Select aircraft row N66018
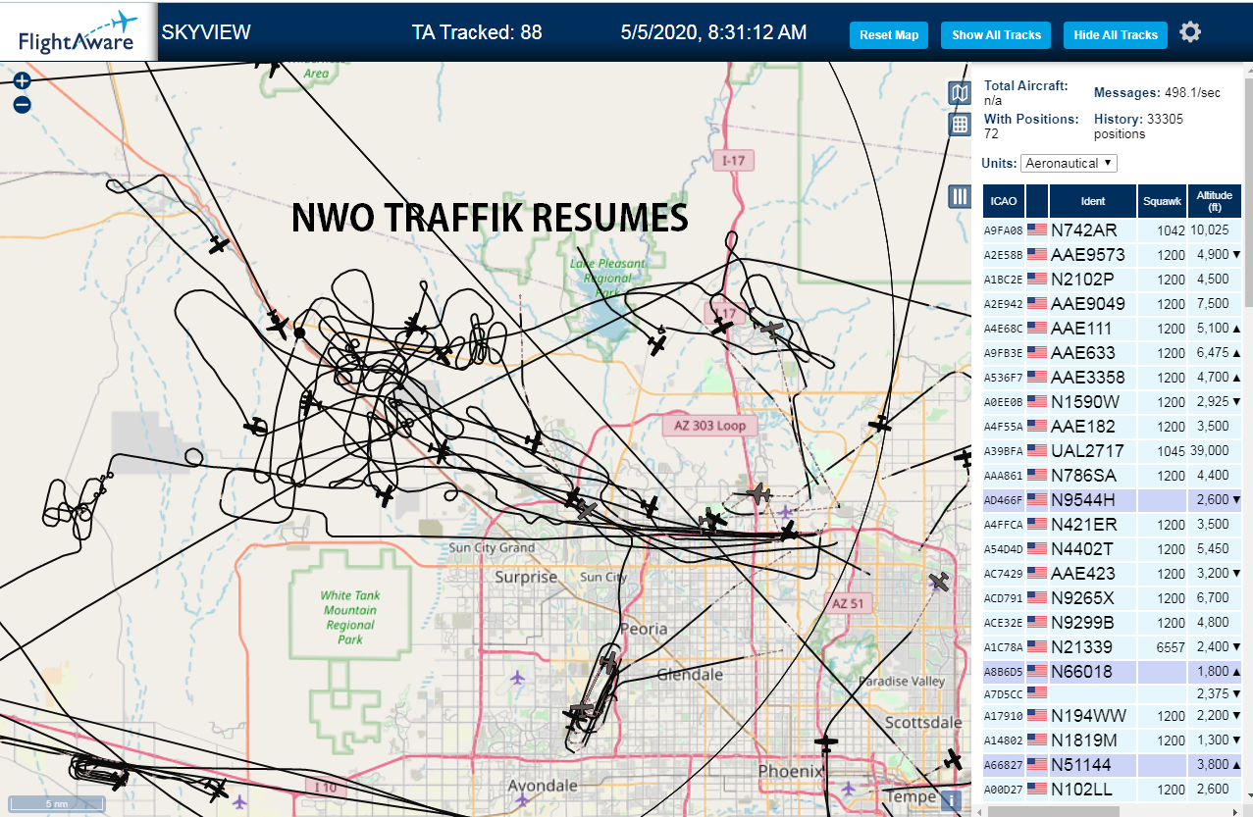Screen dimensions: 1253x817 coord(1112,672)
